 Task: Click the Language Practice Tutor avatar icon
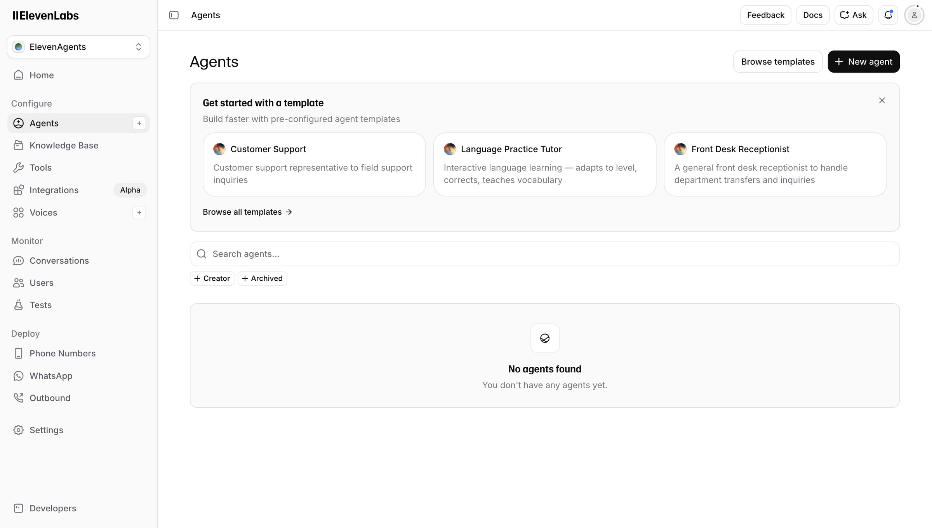[450, 149]
